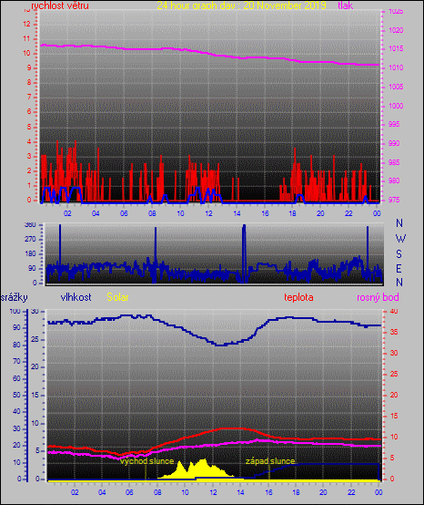Screen dimensions: 424x505
Task: Click the 'srážky' rainfall label
Action: tap(15, 297)
